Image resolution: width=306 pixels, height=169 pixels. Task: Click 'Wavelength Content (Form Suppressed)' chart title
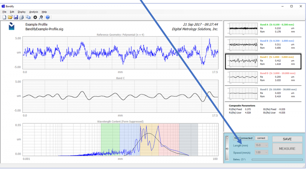click(120, 122)
